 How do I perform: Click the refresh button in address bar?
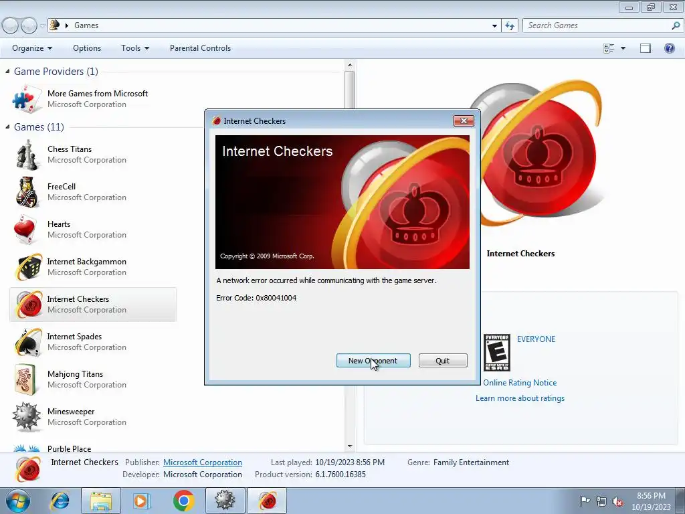point(510,25)
